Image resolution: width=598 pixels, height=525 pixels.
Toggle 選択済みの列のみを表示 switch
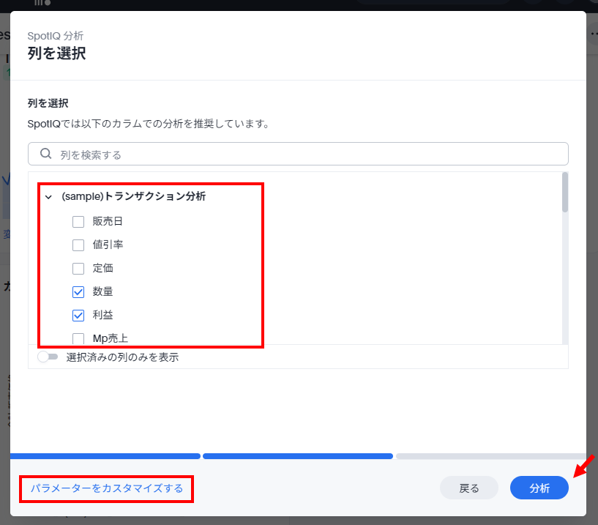(x=48, y=357)
